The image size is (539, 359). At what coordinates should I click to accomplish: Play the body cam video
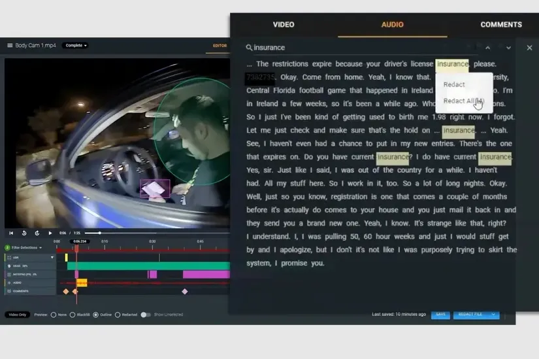(x=50, y=233)
